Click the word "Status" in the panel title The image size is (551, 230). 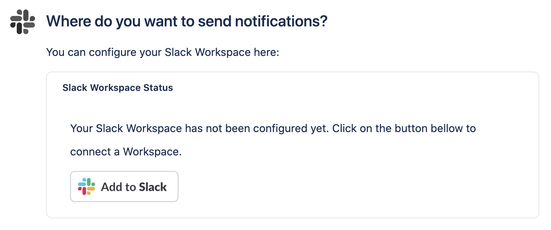tap(158, 88)
